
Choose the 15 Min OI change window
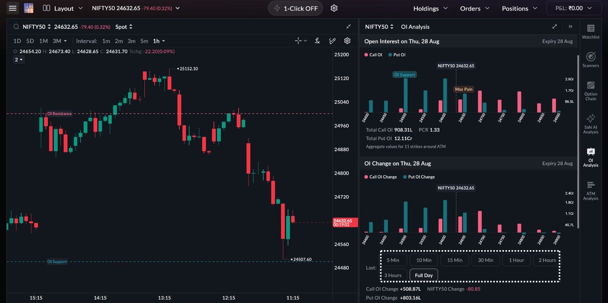point(454,260)
